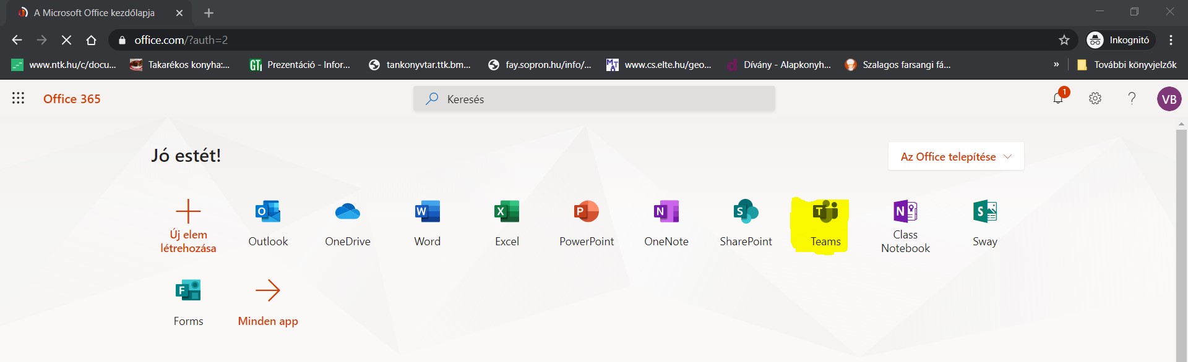
Task: Close the Microsoft Office kezdőlapja tab
Action: pos(179,13)
